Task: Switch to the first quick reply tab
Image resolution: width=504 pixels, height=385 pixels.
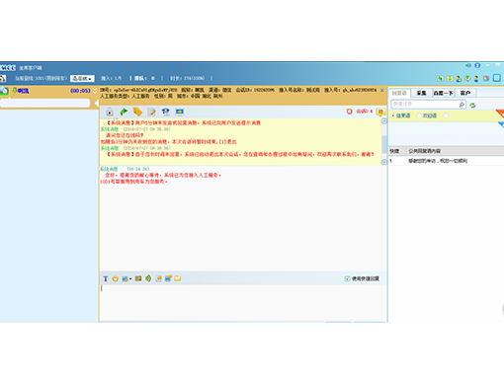Action: (x=399, y=93)
